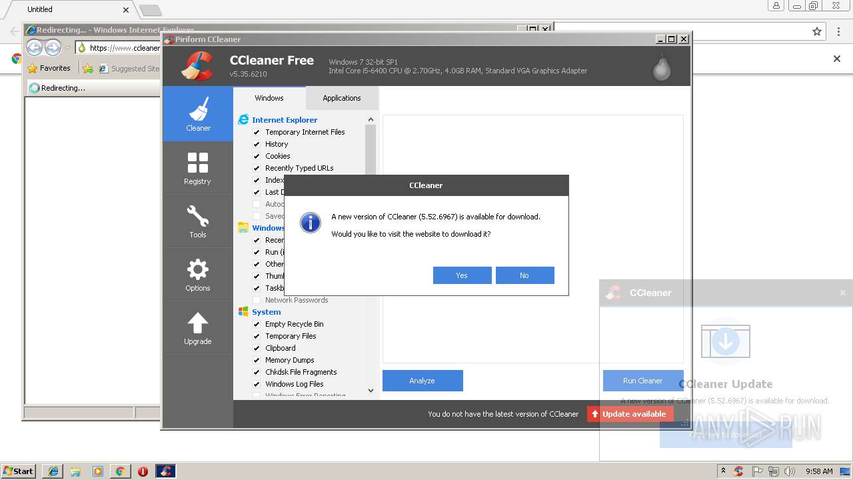This screenshot has height=480, width=853.
Task: Open Opera browser from taskbar
Action: coord(143,471)
